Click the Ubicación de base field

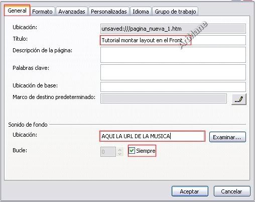pos(173,87)
